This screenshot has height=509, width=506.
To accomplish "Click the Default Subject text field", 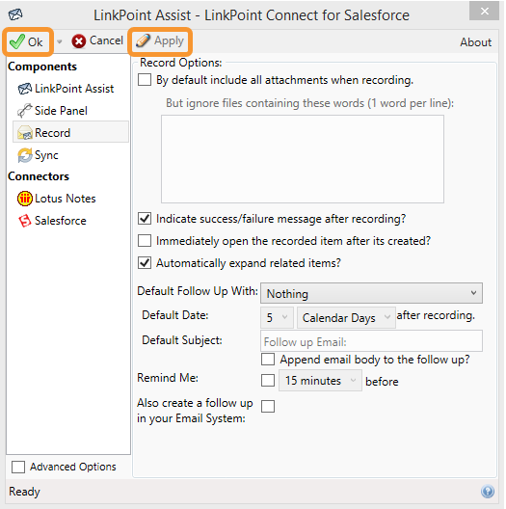I will point(371,341).
